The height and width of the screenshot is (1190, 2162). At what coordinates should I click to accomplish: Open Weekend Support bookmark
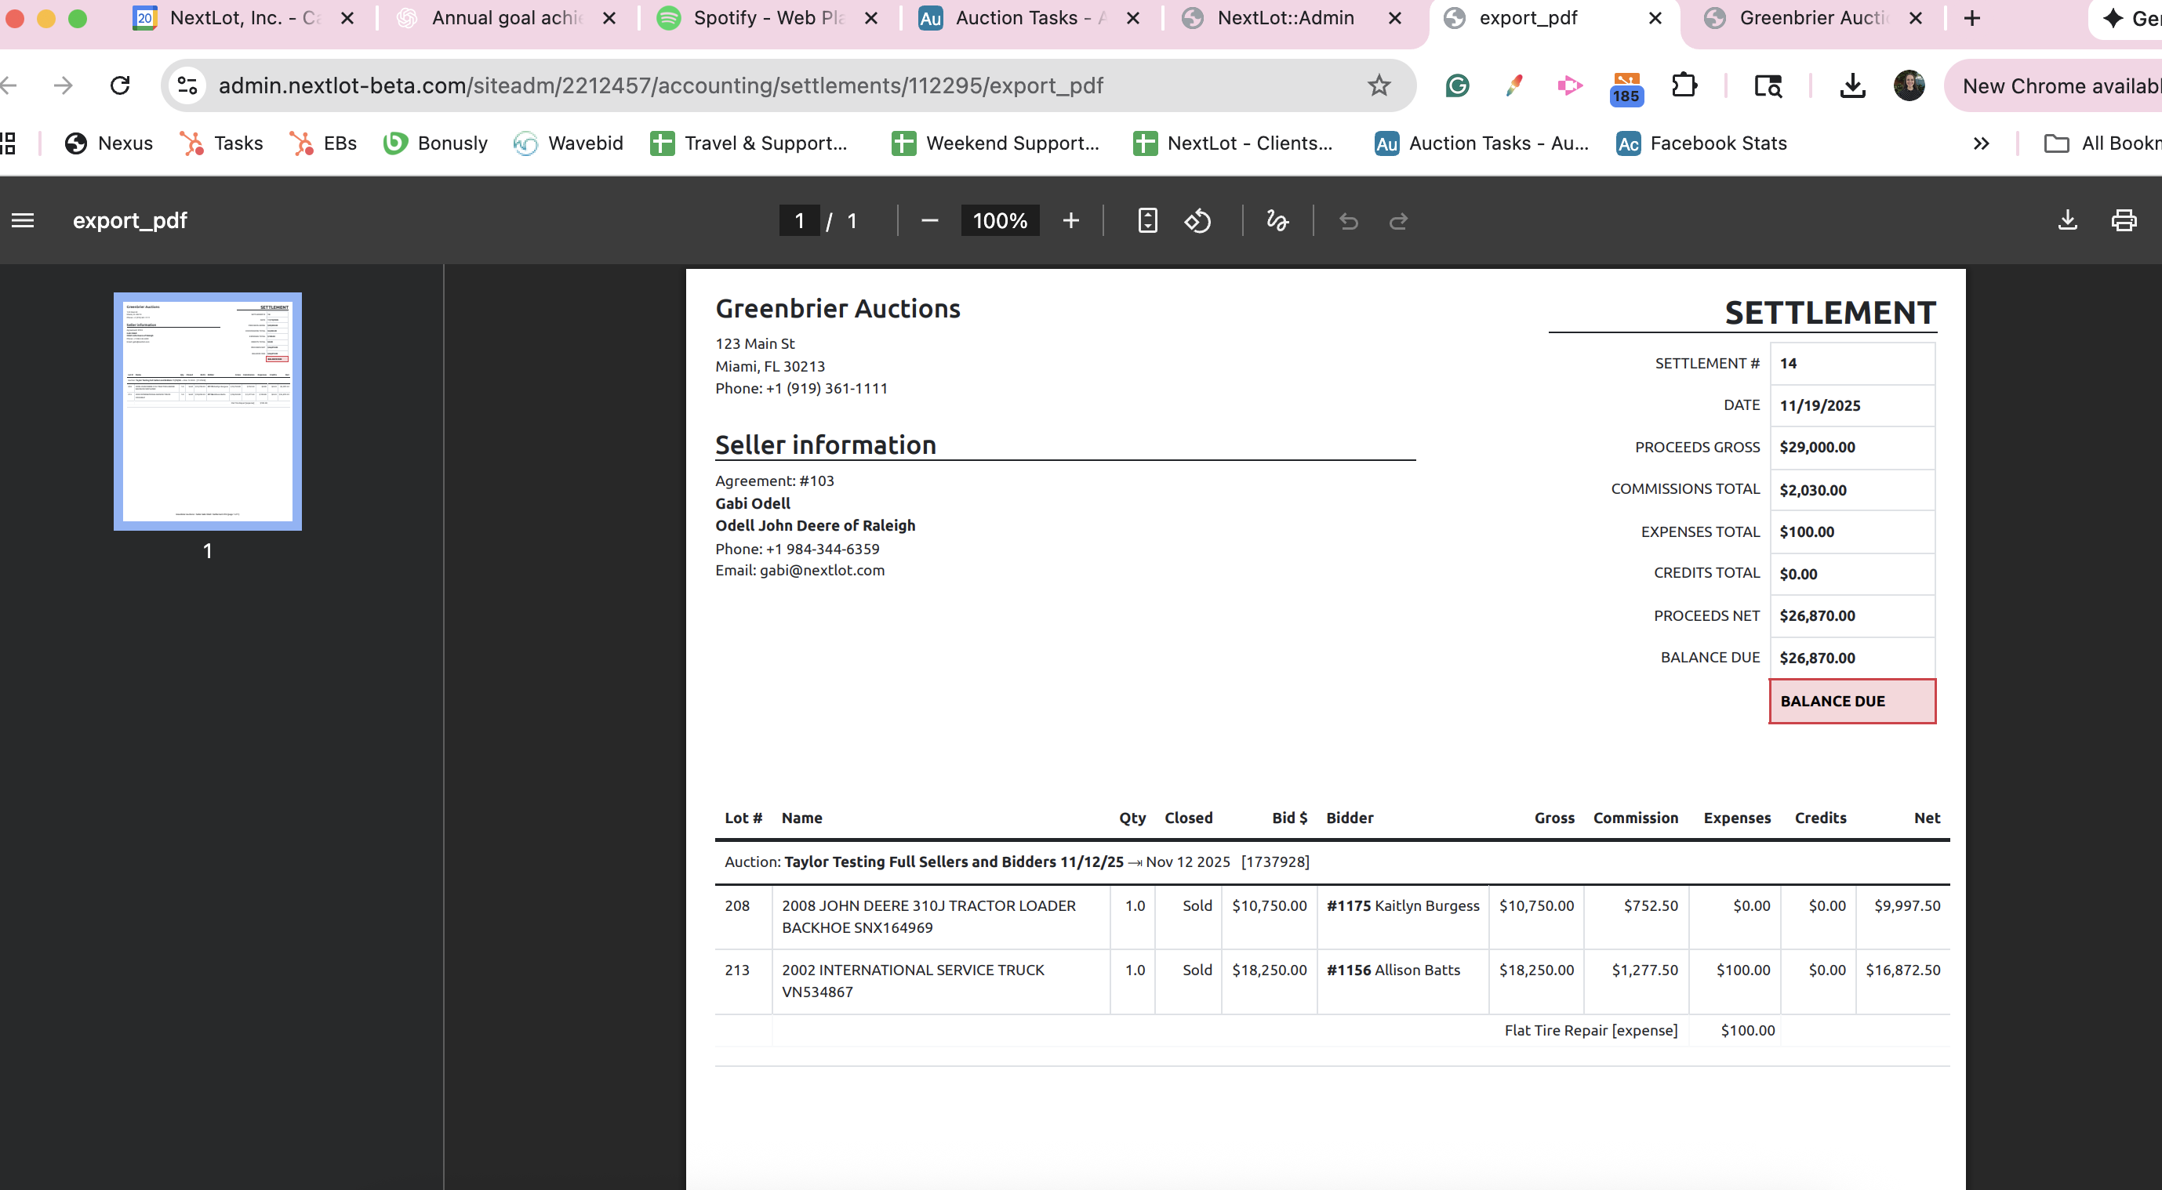coord(995,143)
